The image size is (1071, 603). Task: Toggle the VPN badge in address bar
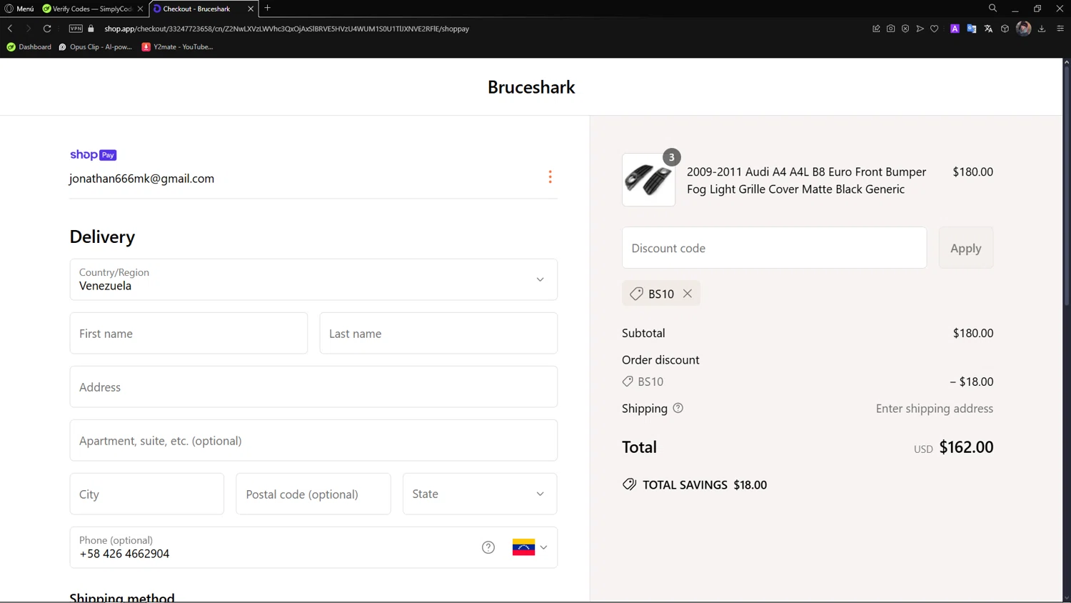[x=76, y=29]
